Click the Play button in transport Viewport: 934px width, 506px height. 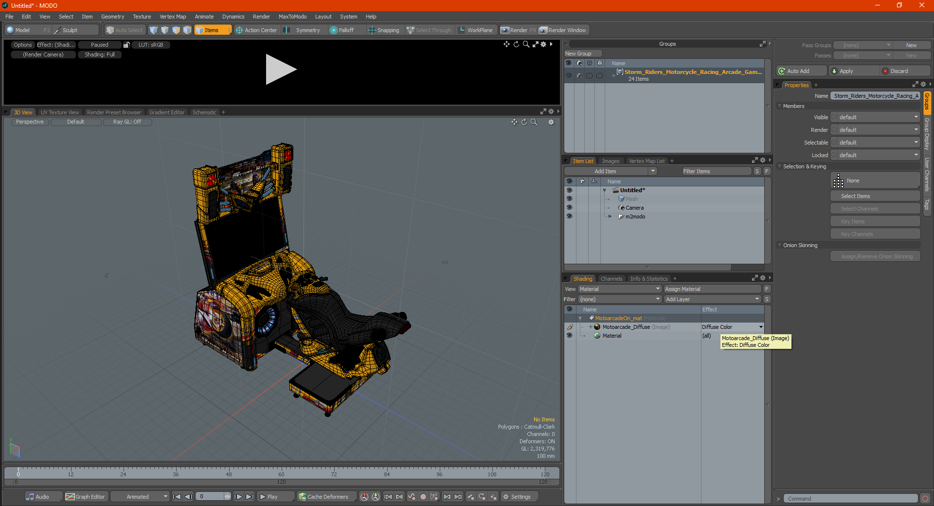click(x=275, y=497)
